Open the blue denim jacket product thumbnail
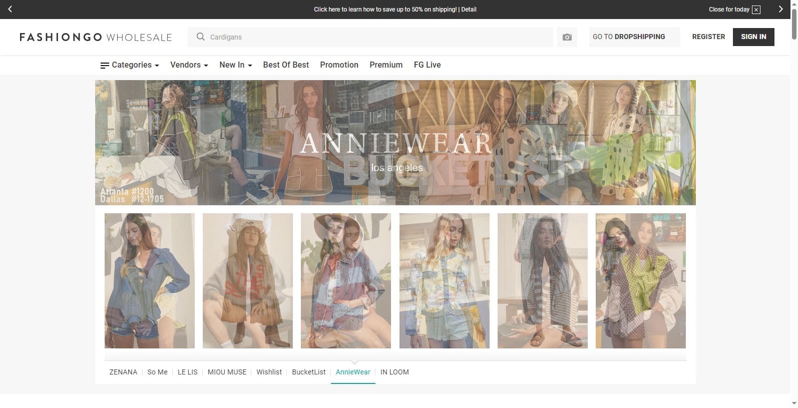798x408 pixels. (150, 281)
